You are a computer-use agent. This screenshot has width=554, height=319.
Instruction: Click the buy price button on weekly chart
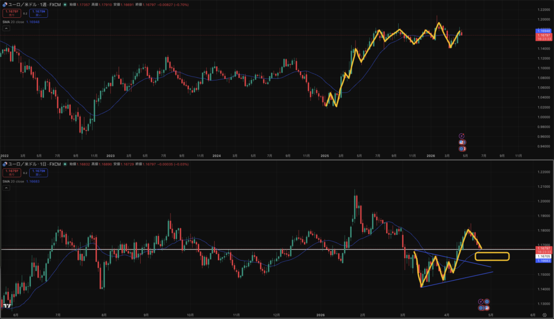[x=38, y=12]
